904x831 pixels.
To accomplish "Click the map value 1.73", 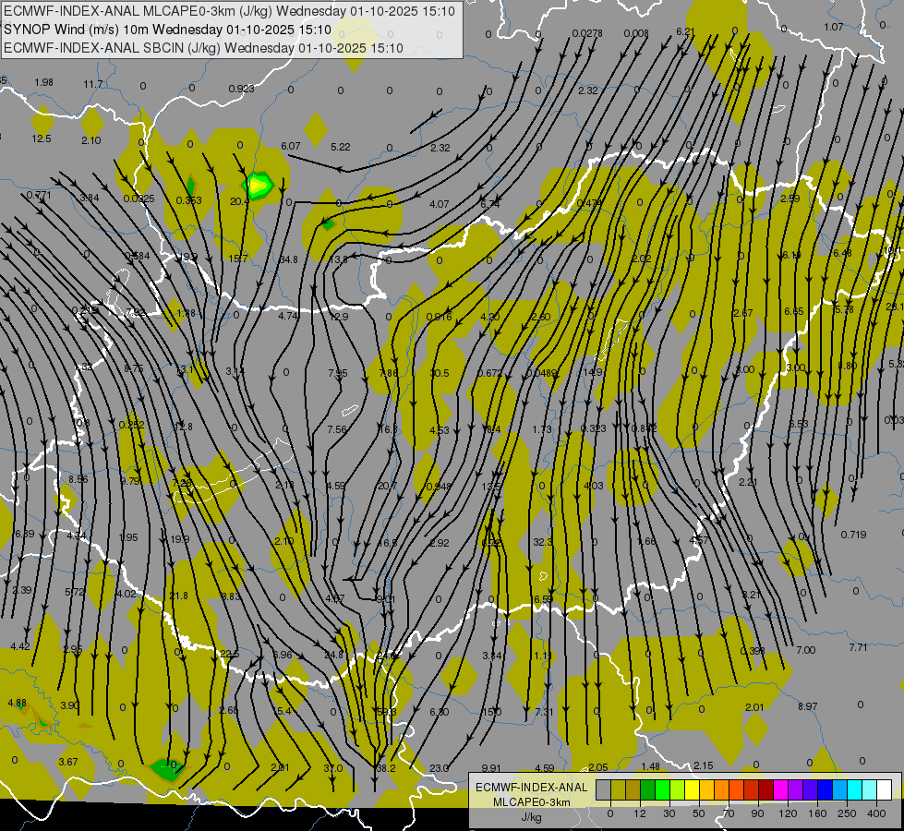I will (542, 429).
